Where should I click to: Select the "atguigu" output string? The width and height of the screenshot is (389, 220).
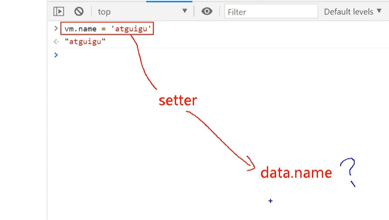[85, 42]
